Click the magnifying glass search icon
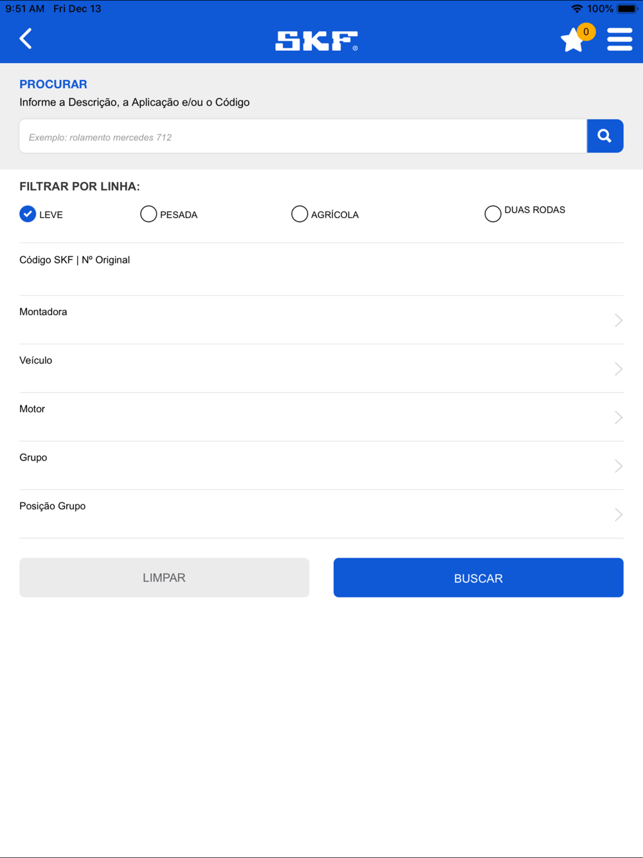The image size is (643, 858). click(605, 136)
